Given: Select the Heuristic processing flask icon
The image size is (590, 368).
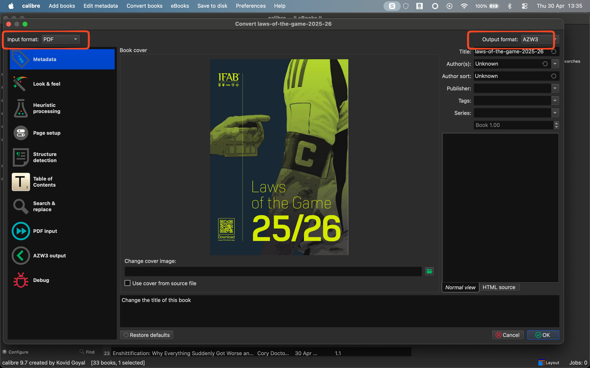Looking at the screenshot, I should click(x=20, y=108).
